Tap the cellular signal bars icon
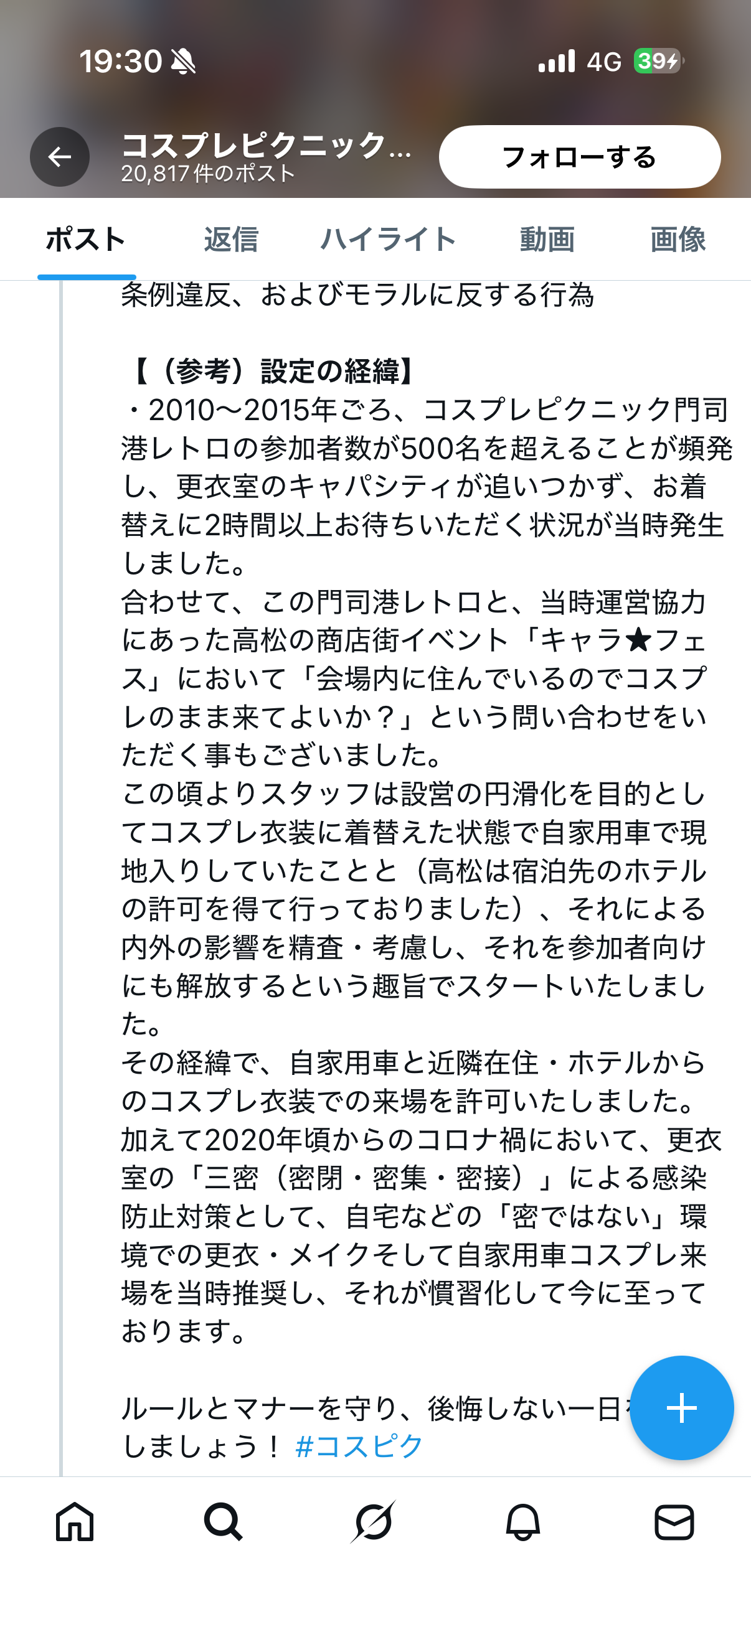The height and width of the screenshot is (1632, 751). [557, 62]
